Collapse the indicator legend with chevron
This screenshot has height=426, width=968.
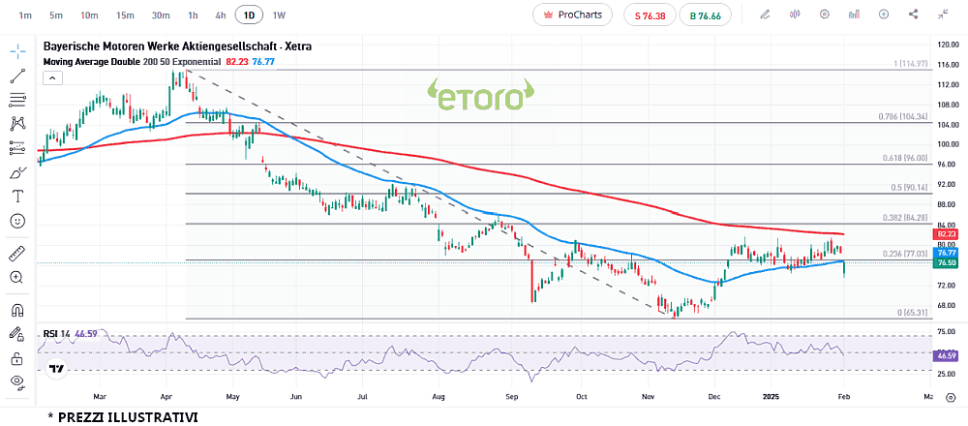pos(52,77)
